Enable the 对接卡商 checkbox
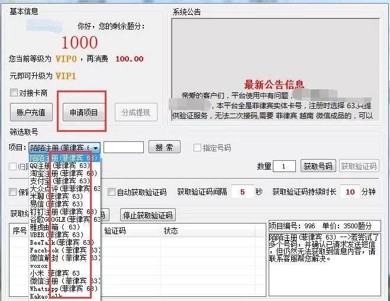 (14, 93)
